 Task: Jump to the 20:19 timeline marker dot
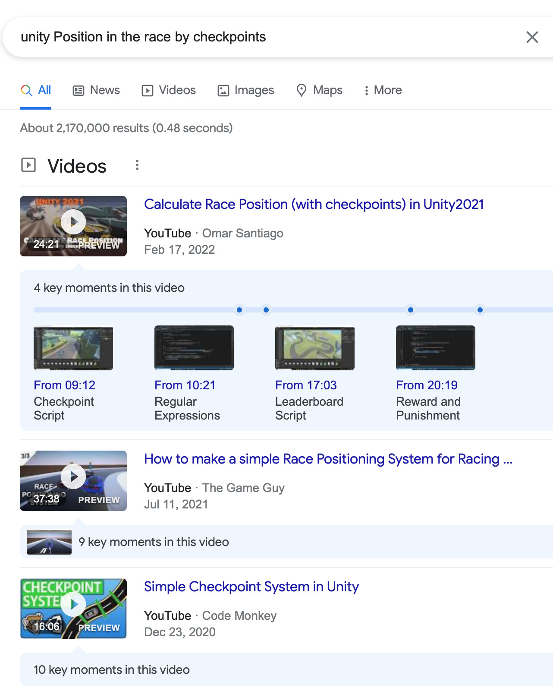pyautogui.click(x=480, y=310)
